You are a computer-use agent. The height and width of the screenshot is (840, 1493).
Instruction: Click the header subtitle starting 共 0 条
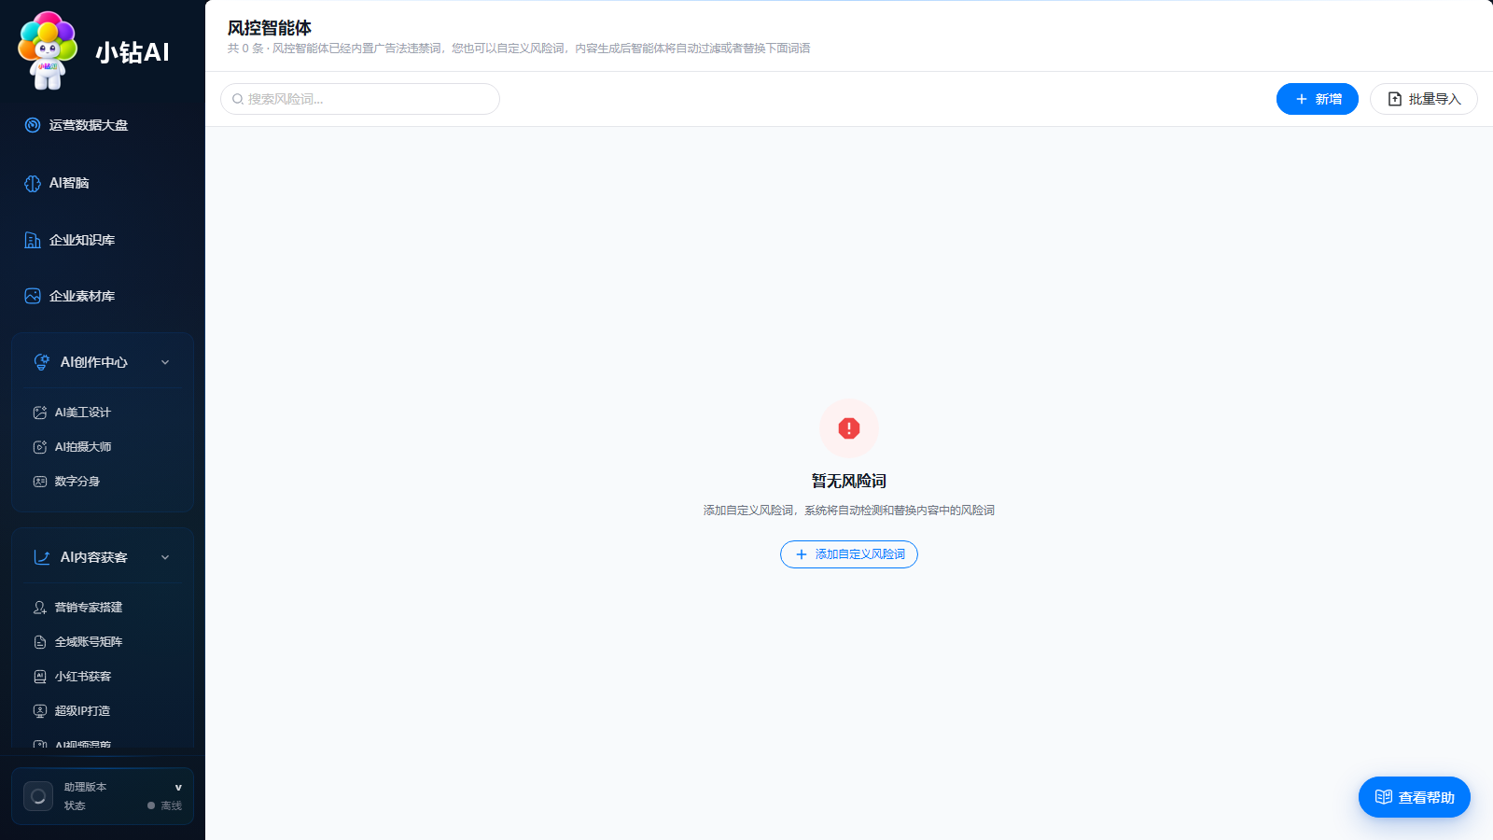[x=519, y=49]
